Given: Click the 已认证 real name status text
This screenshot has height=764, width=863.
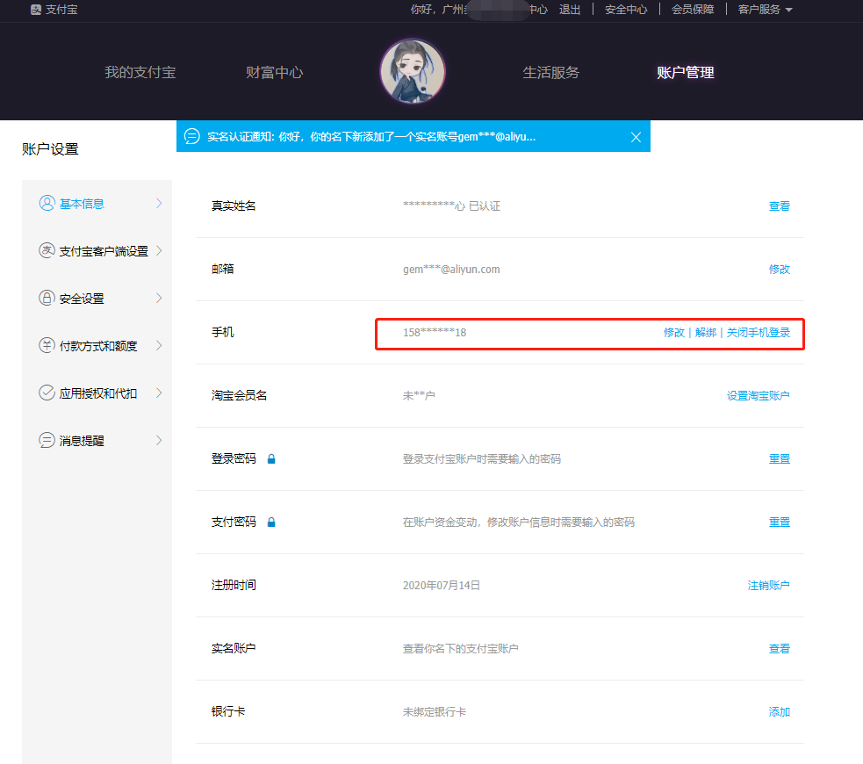Looking at the screenshot, I should pyautogui.click(x=485, y=205).
